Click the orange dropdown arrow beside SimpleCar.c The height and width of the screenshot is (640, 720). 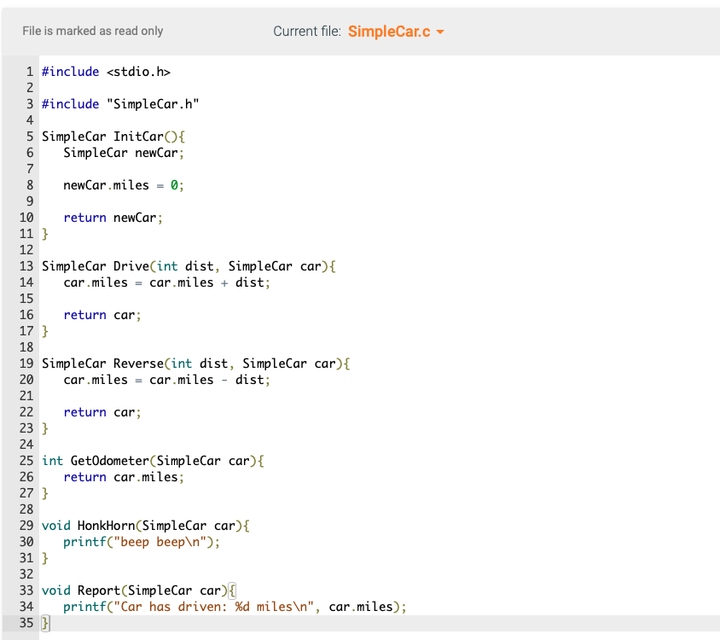click(x=441, y=31)
